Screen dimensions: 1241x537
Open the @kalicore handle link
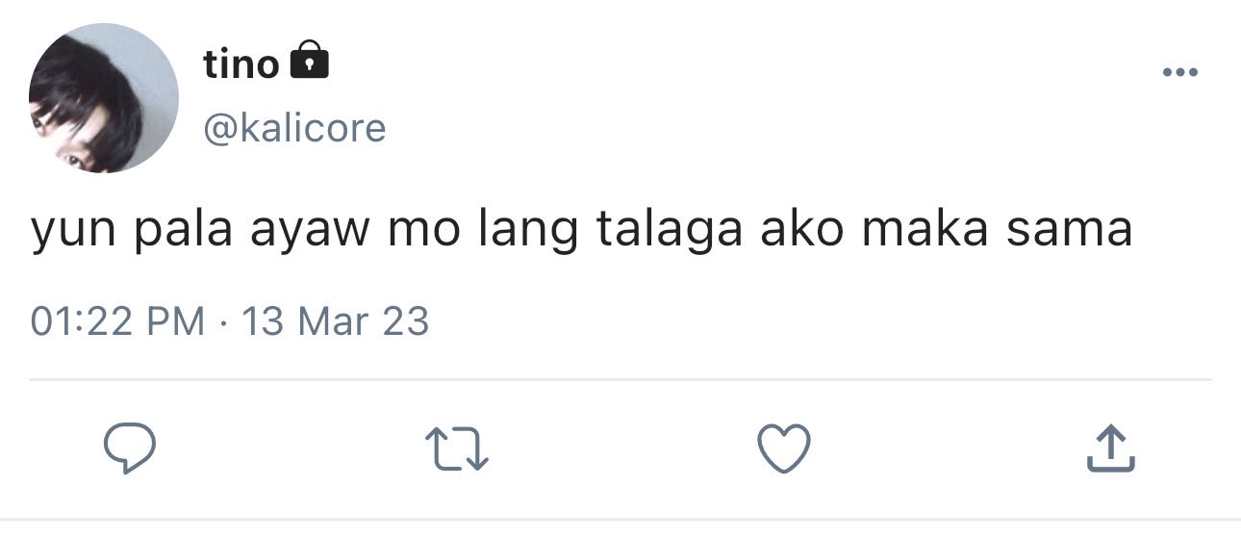coord(294,127)
